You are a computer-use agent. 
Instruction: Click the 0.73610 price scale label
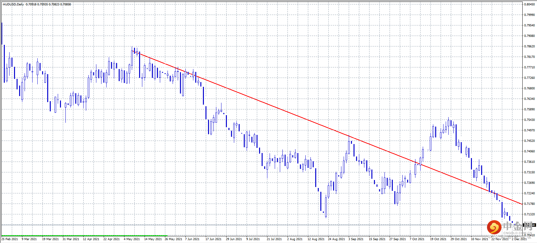click(x=530, y=162)
